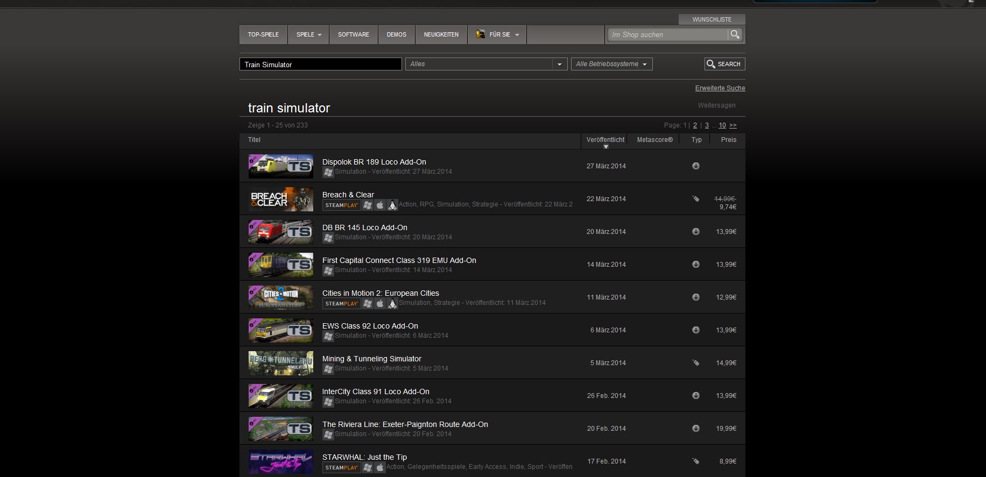Expand the SPIELE dropdown menu
The width and height of the screenshot is (986, 477).
[308, 34]
